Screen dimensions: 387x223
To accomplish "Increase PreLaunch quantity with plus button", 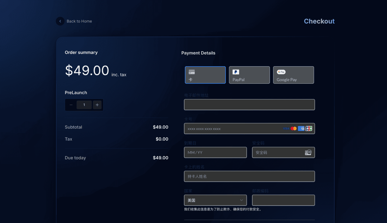I will click(97, 105).
